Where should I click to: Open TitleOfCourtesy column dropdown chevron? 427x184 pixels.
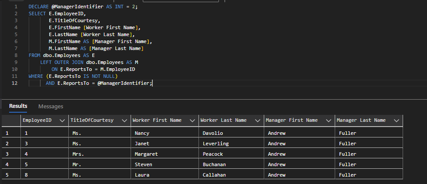[124, 120]
